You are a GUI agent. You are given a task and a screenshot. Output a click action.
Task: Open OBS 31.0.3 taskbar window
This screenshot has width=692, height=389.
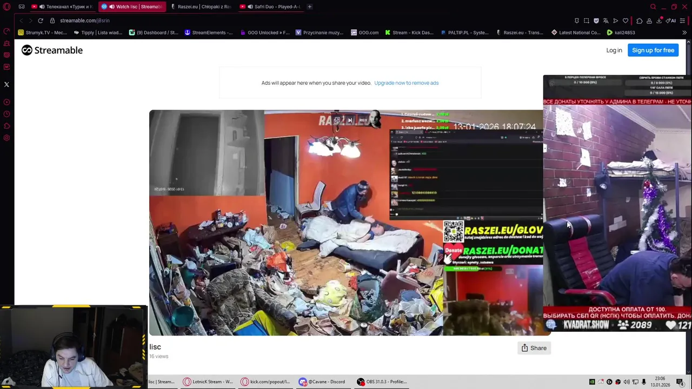click(381, 381)
